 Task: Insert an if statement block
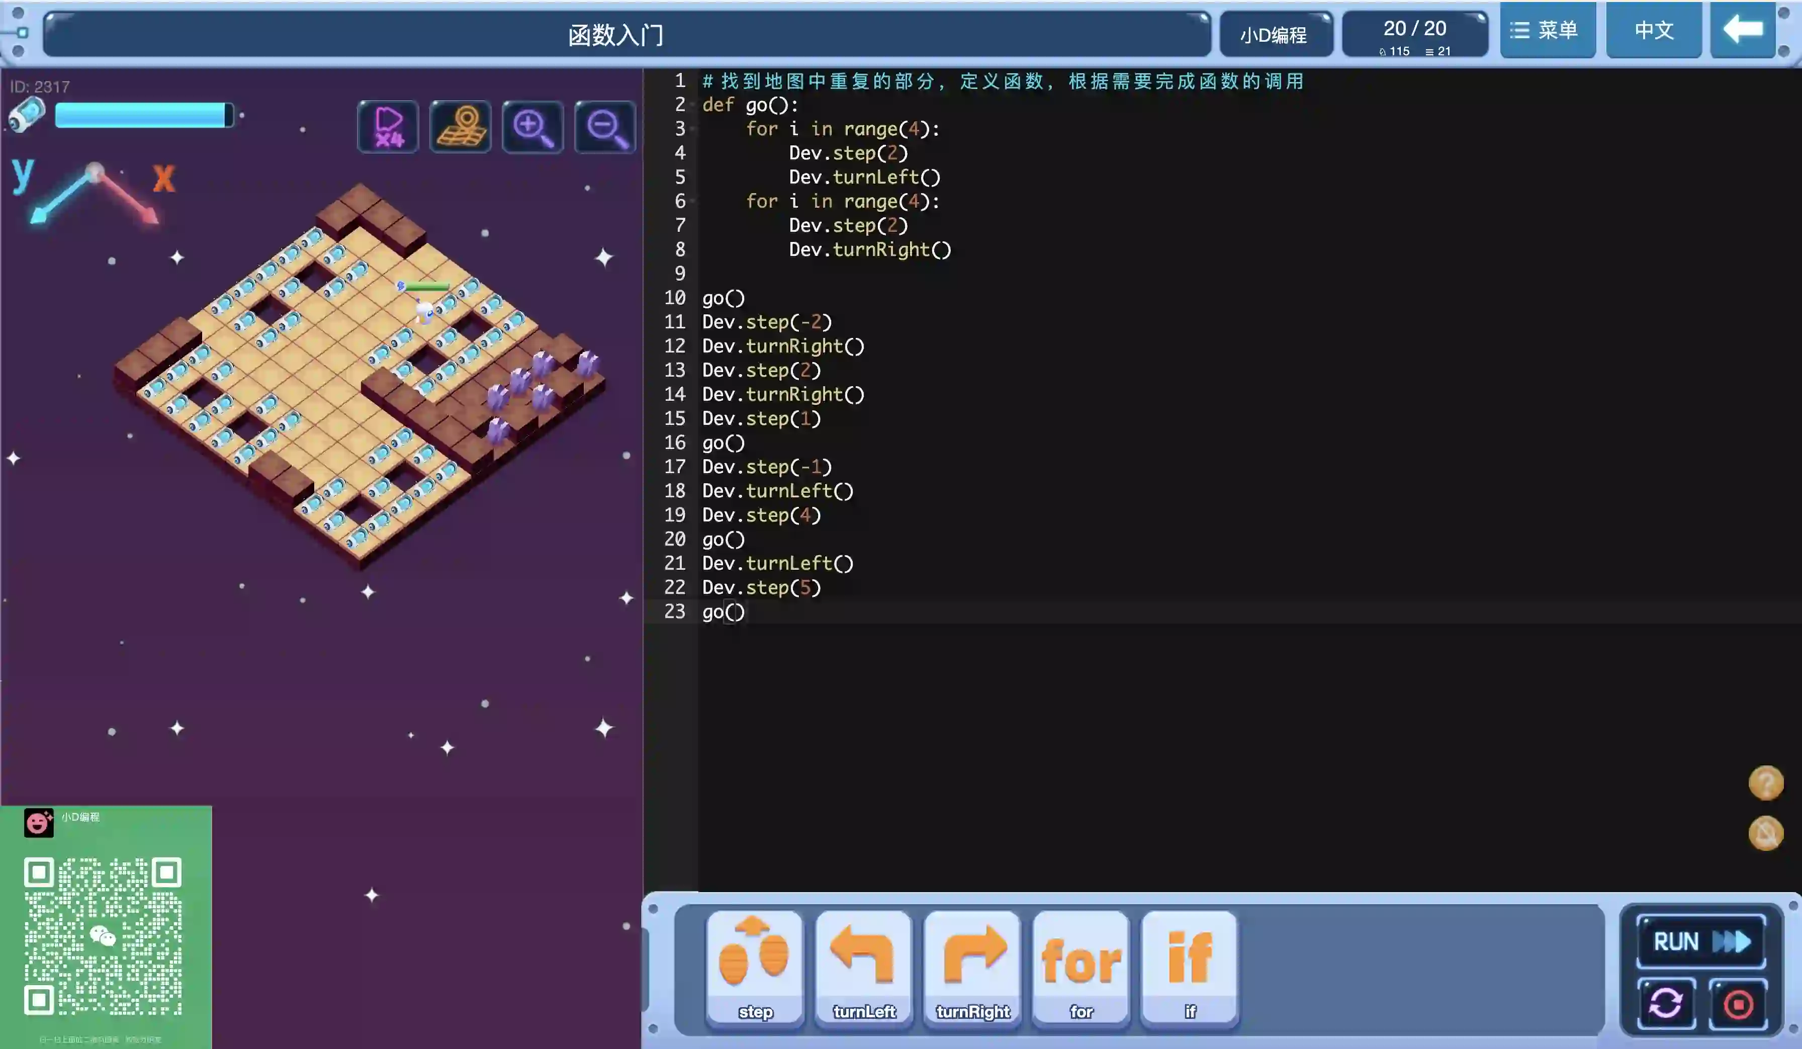1189,967
